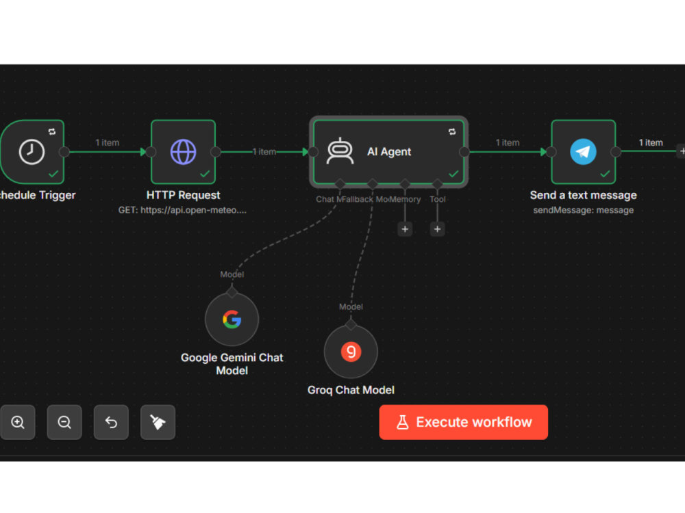This screenshot has width=685, height=513.
Task: Click the Telegram node output connector dot
Action: coord(616,152)
